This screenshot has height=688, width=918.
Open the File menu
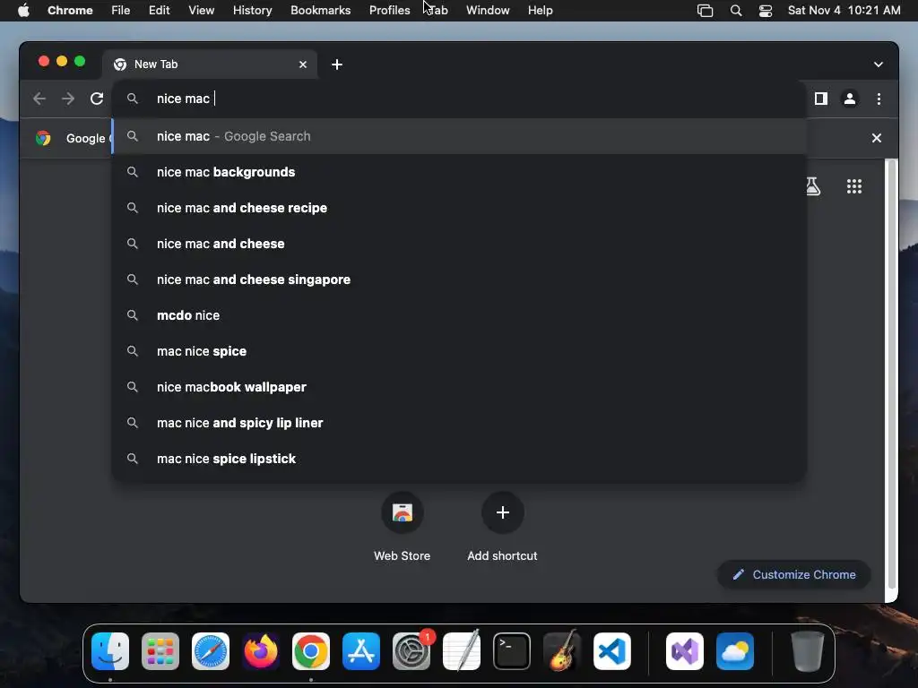tap(121, 10)
